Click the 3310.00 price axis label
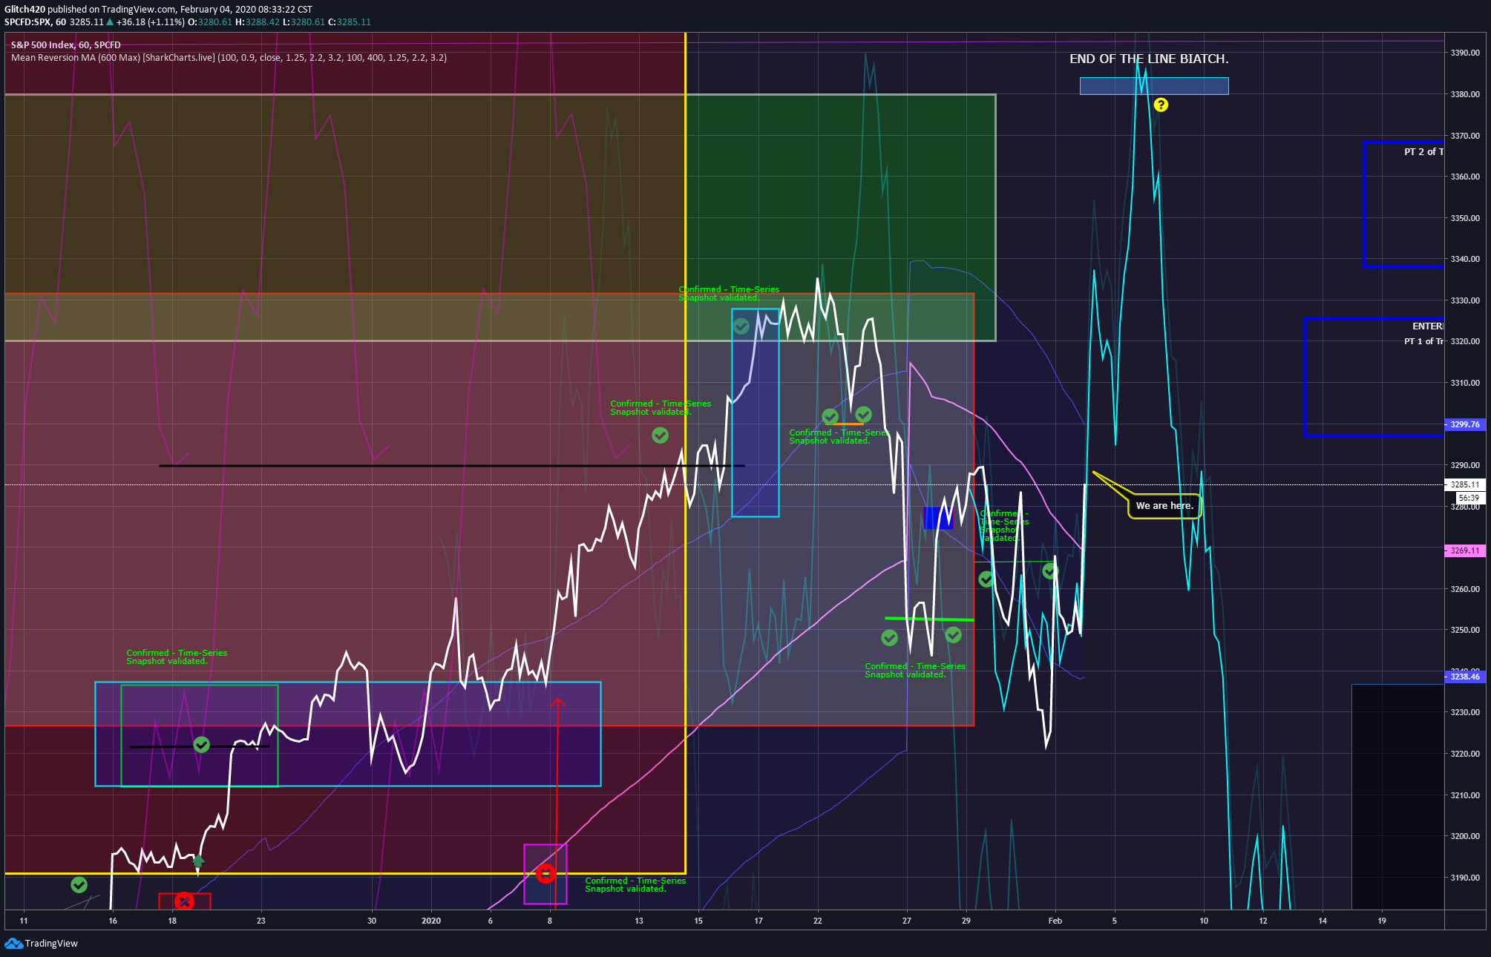This screenshot has width=1491, height=957. [x=1465, y=383]
